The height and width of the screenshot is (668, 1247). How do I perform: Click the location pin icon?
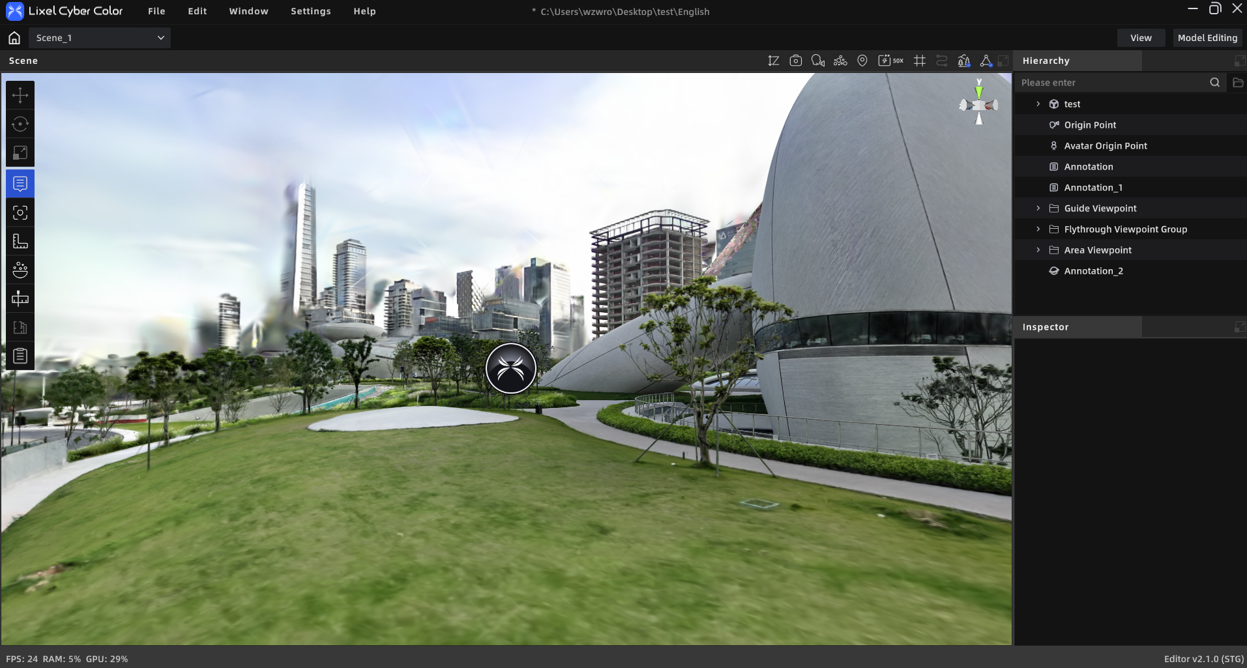pyautogui.click(x=862, y=61)
